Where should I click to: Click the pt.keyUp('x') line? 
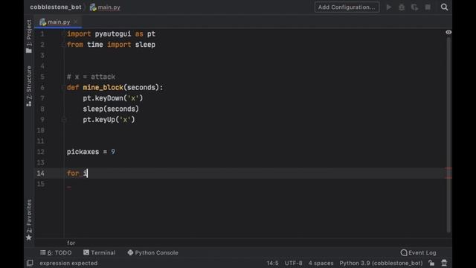pos(109,120)
